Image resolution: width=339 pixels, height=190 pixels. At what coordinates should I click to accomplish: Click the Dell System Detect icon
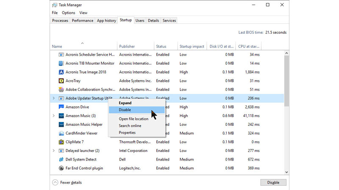[x=61, y=160]
